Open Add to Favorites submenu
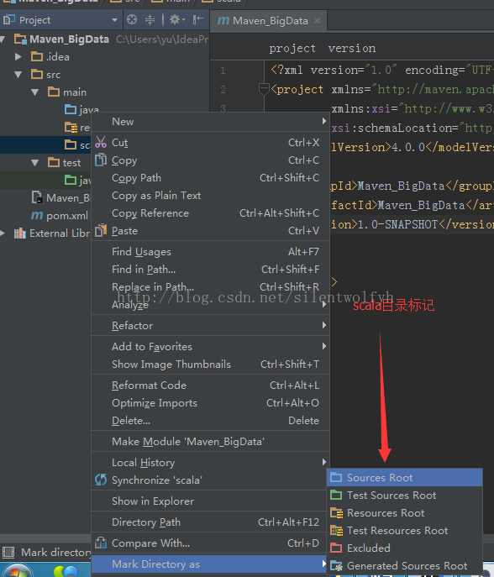 pos(211,347)
